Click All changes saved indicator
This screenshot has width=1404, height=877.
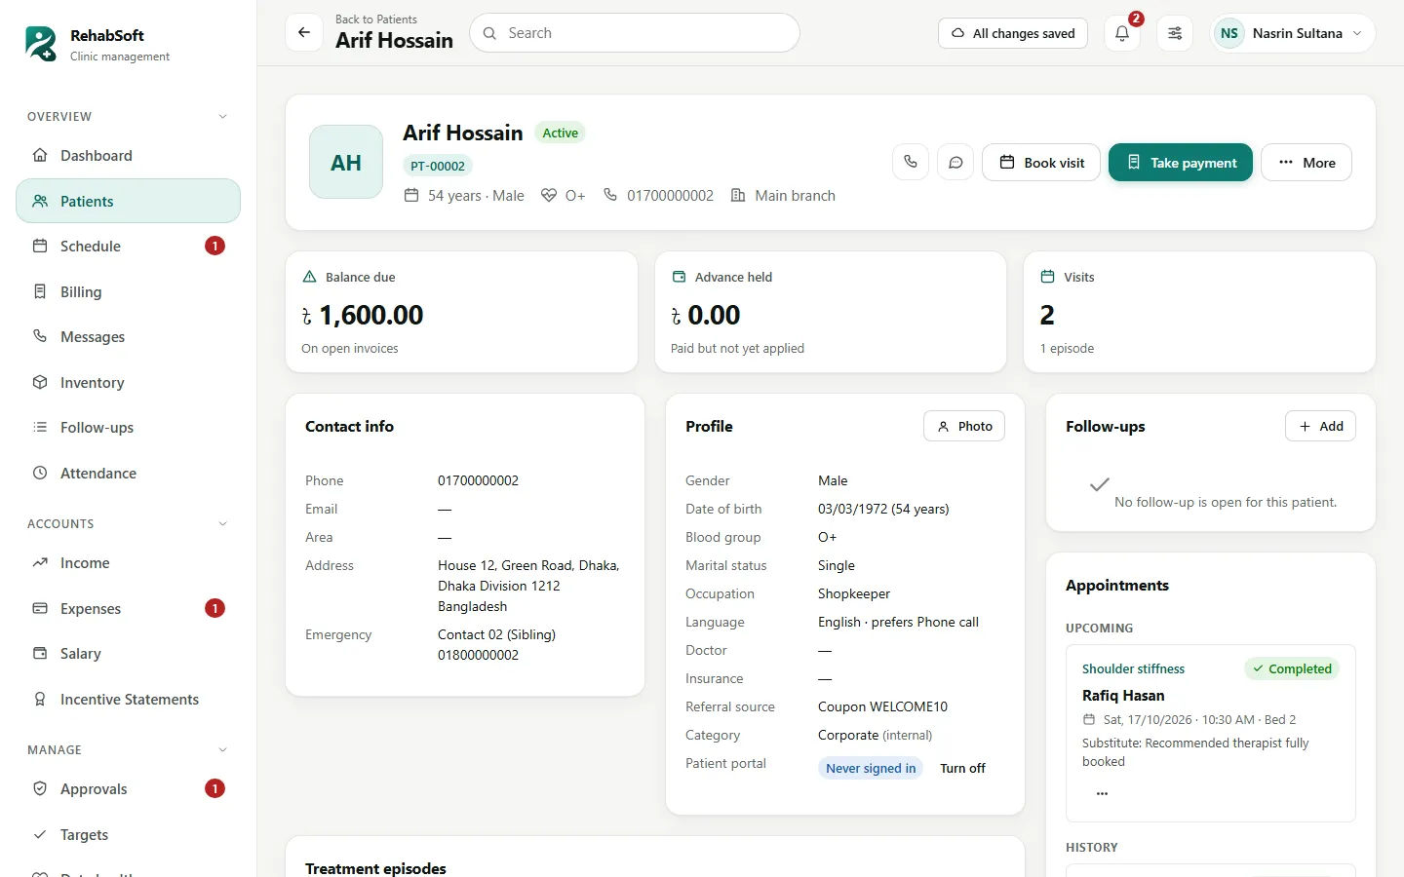coord(1013,33)
